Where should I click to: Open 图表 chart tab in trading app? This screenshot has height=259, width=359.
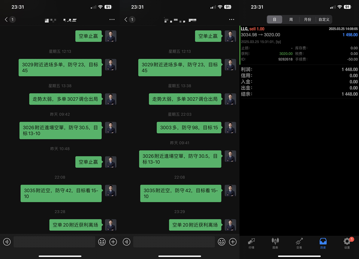click(x=275, y=243)
